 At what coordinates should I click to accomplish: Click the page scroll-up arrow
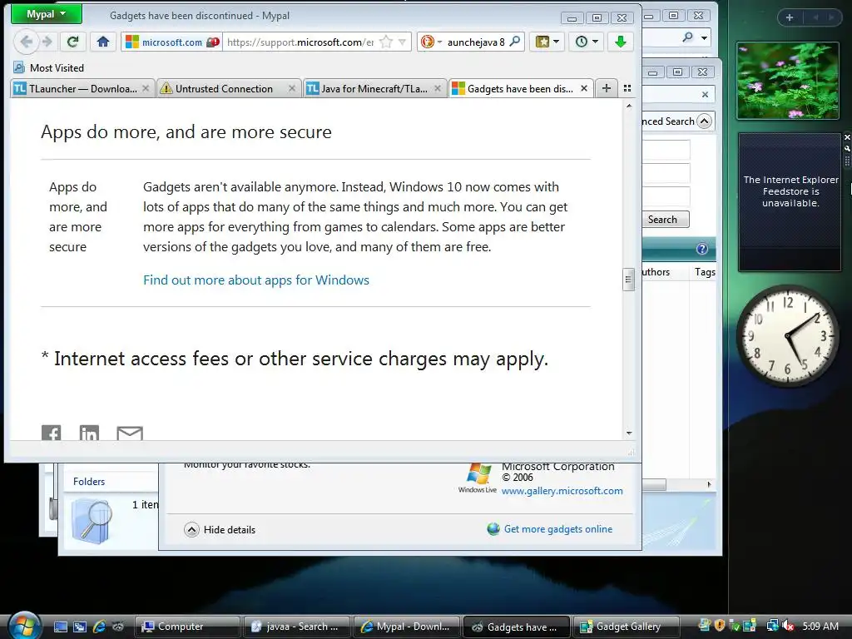(629, 106)
